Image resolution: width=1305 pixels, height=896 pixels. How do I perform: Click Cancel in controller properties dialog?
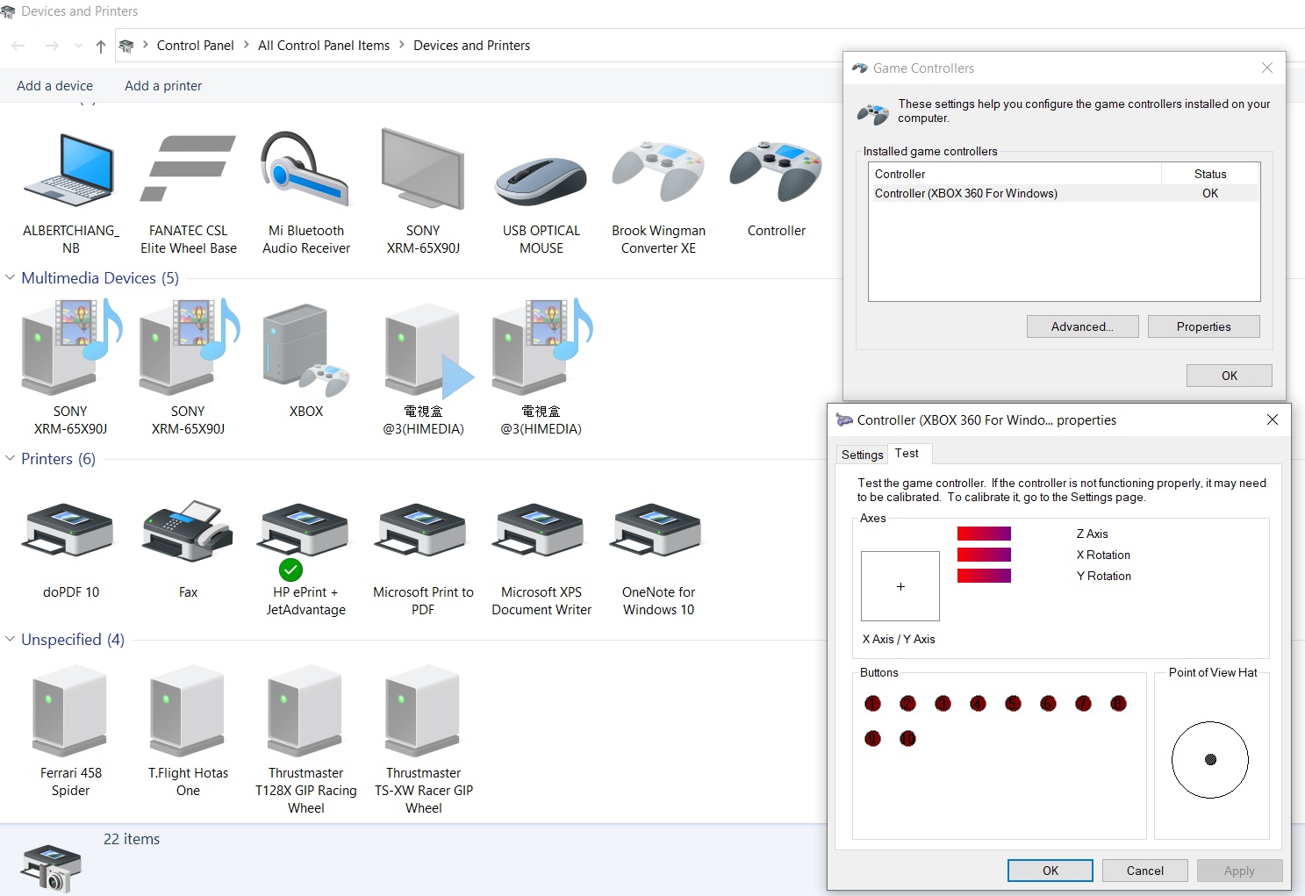coord(1144,871)
